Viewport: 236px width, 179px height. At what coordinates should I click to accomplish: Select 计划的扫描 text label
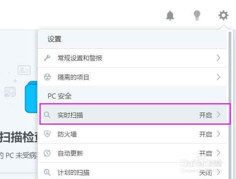coord(74,172)
